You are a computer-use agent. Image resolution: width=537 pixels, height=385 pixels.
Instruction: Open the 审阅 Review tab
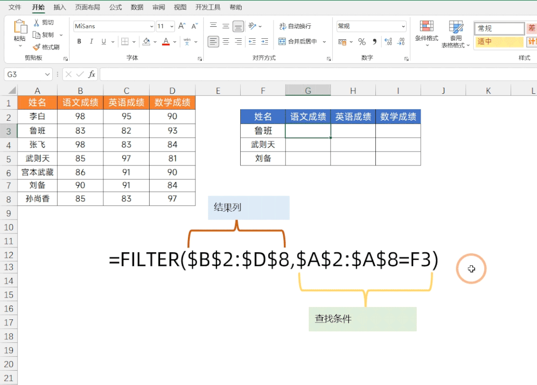coord(159,7)
